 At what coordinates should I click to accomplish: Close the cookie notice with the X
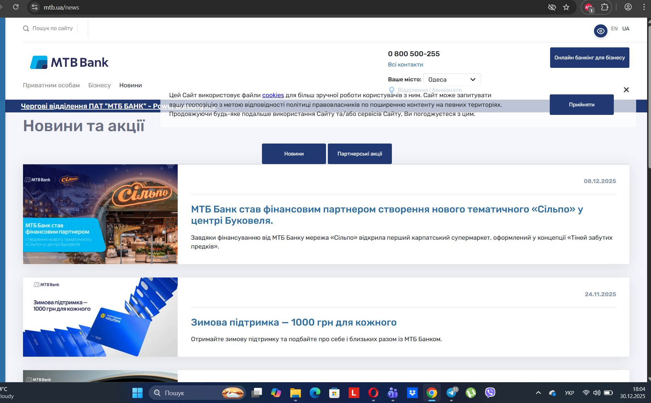tap(626, 90)
